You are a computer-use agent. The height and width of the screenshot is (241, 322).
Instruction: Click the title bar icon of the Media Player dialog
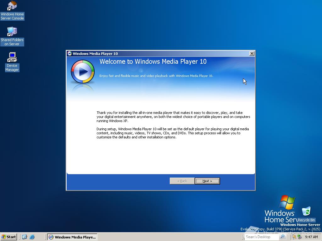[x=69, y=53]
